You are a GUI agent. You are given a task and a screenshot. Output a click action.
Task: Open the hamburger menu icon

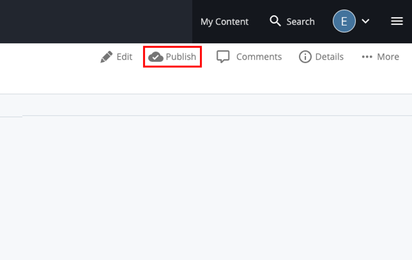pos(397,21)
